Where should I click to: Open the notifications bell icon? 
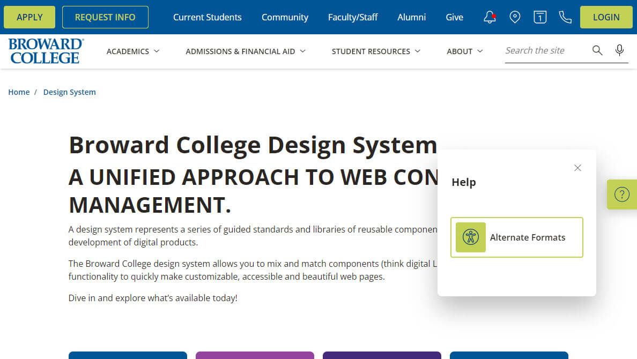pyautogui.click(x=490, y=17)
